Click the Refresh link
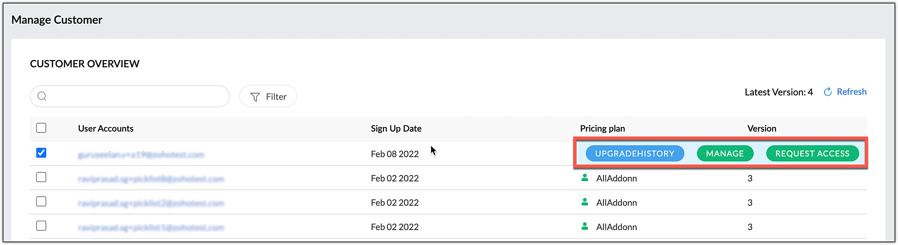 (852, 92)
